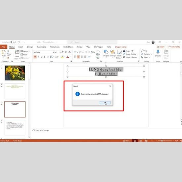Select slide 4 thumbnail
The image size is (182, 182).
pos(15,128)
